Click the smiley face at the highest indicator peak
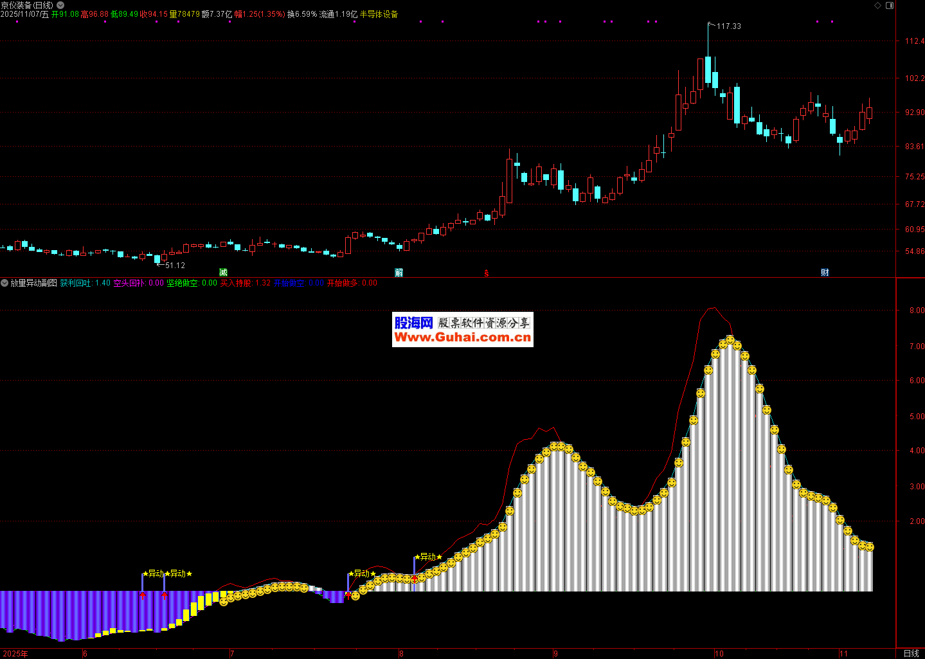The image size is (925, 659). pyautogui.click(x=730, y=339)
